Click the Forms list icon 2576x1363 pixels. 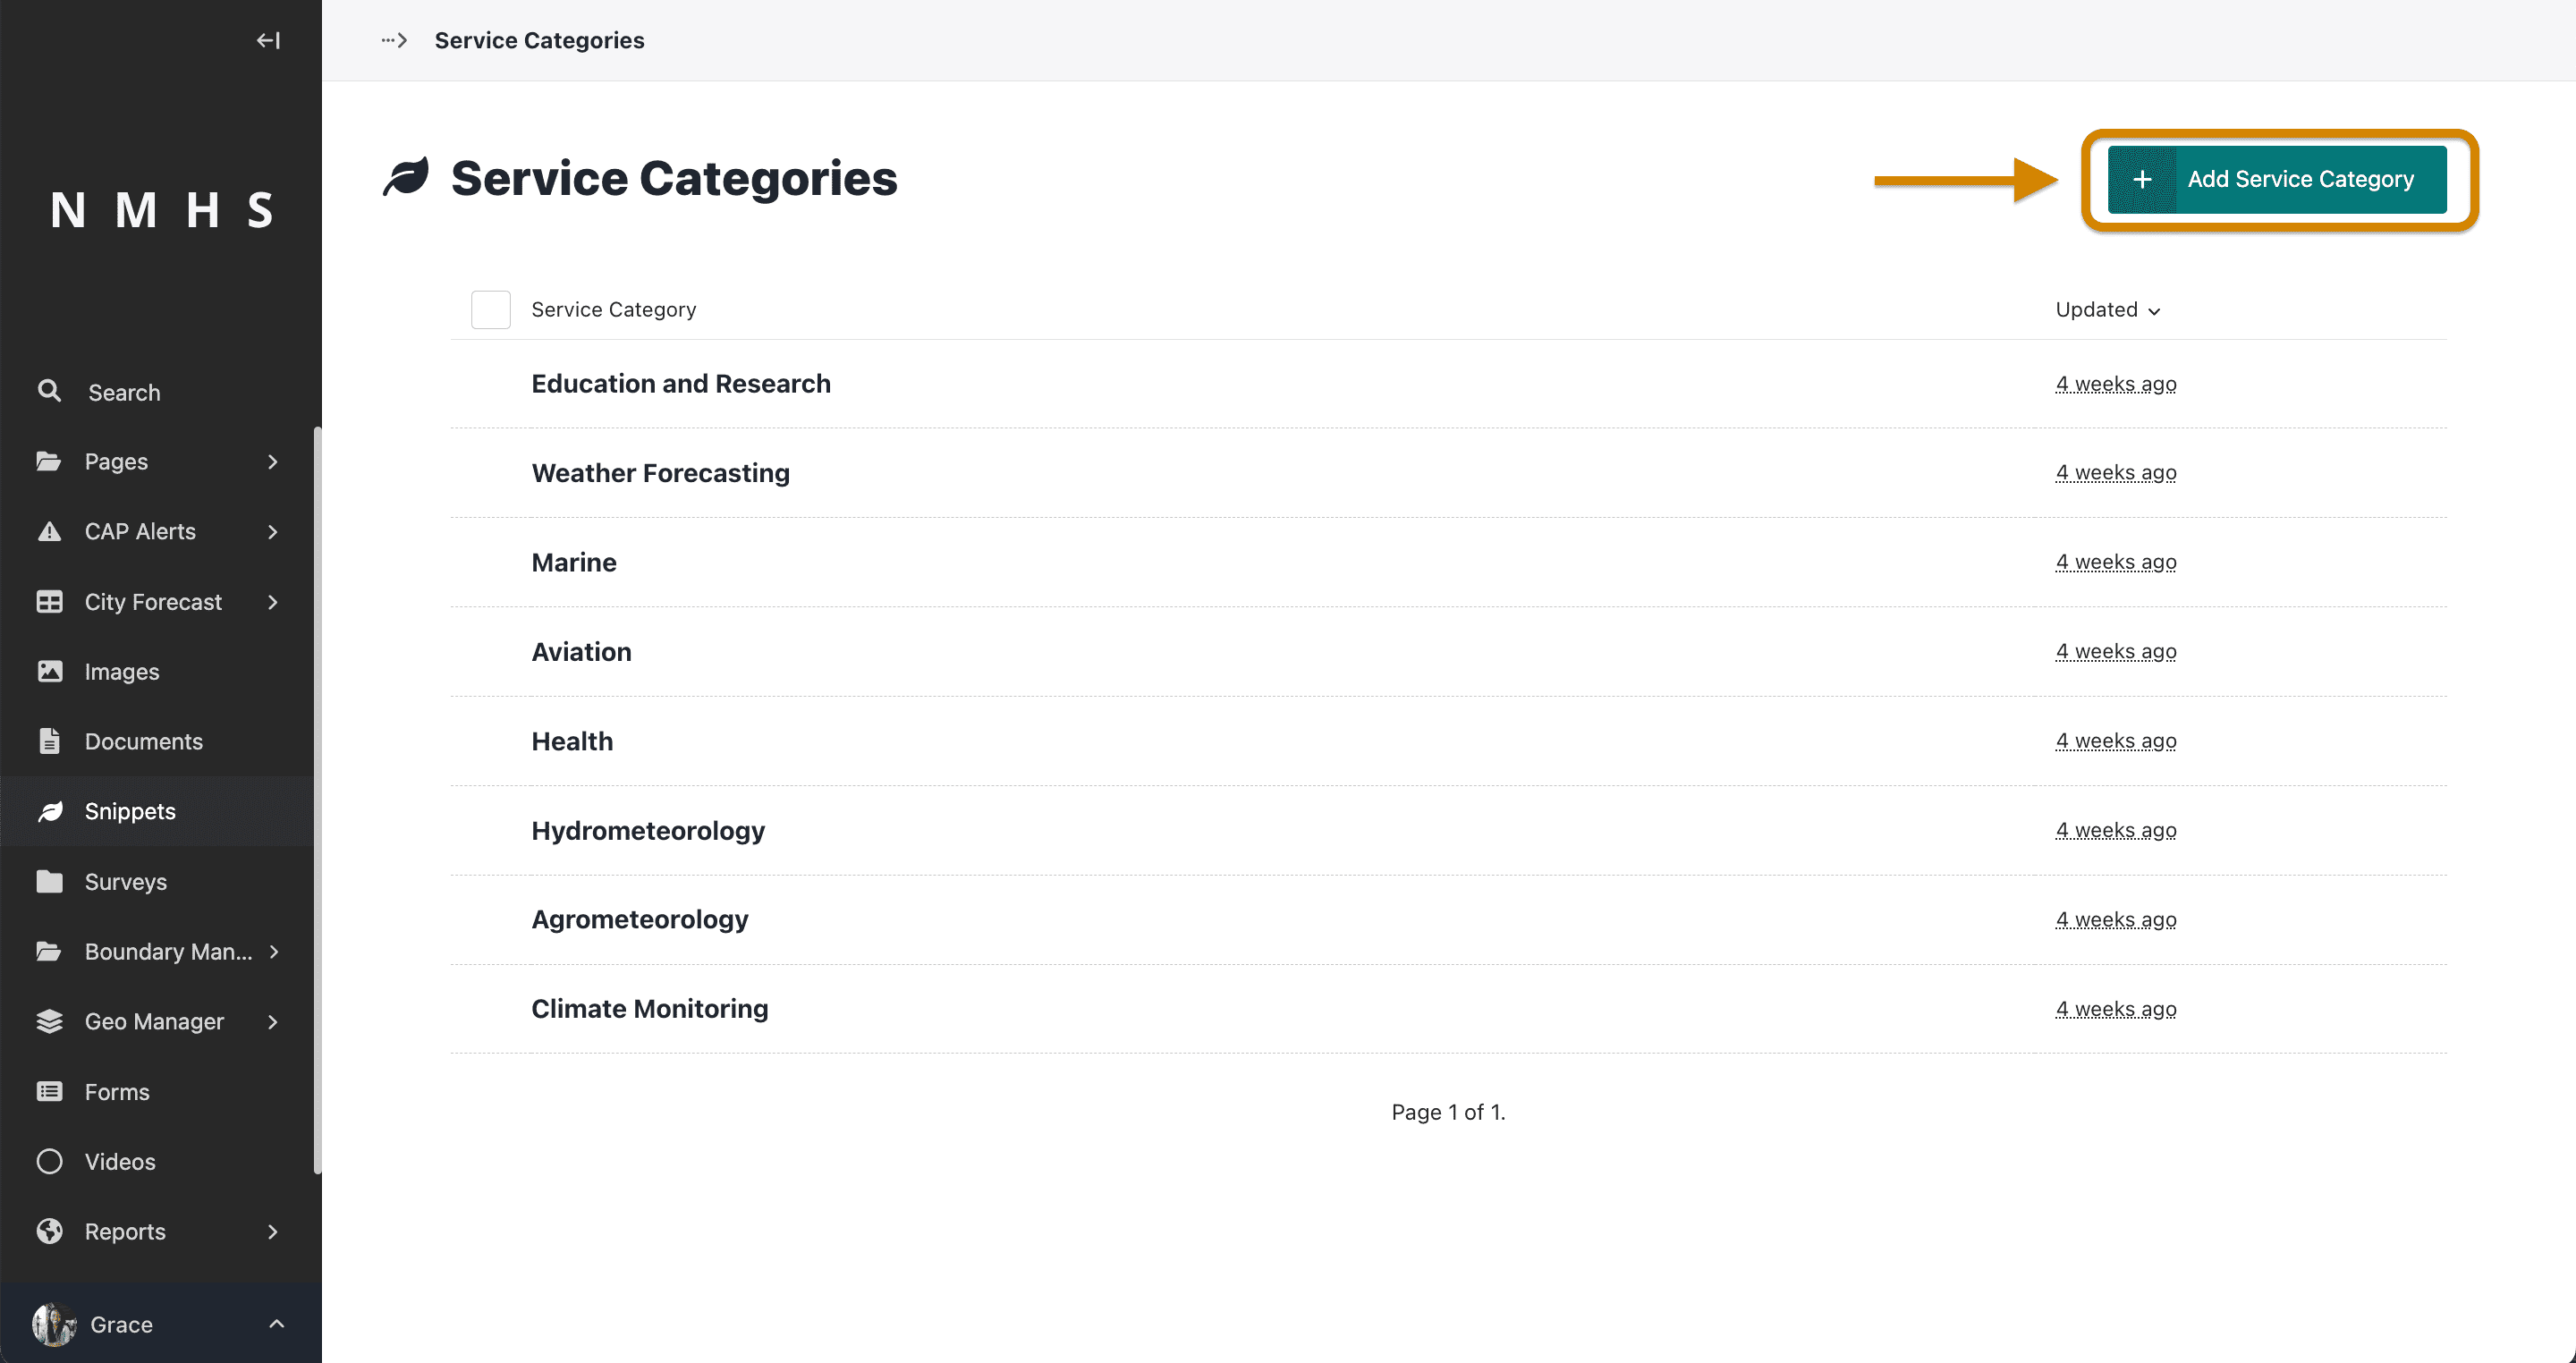coord(49,1091)
